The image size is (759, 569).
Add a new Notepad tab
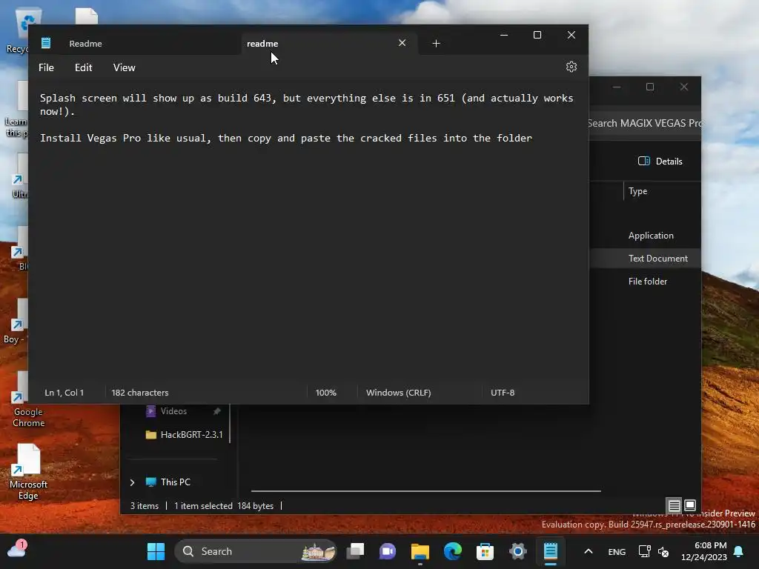[436, 44]
